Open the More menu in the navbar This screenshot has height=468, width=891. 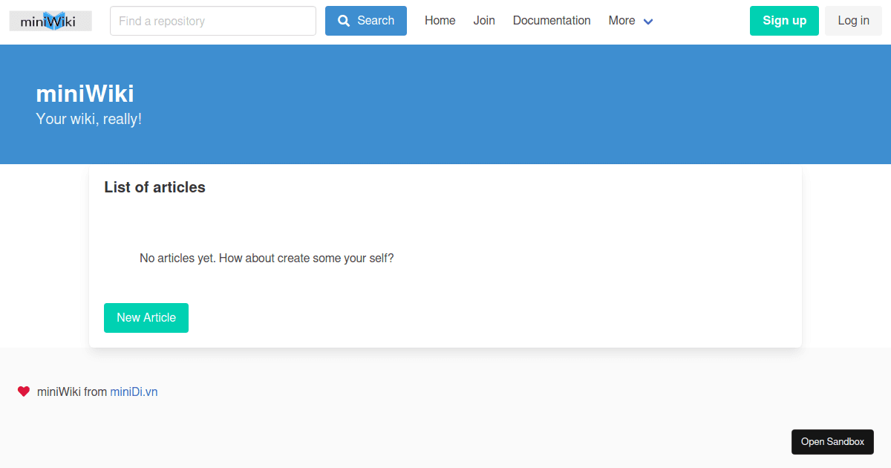click(x=621, y=20)
